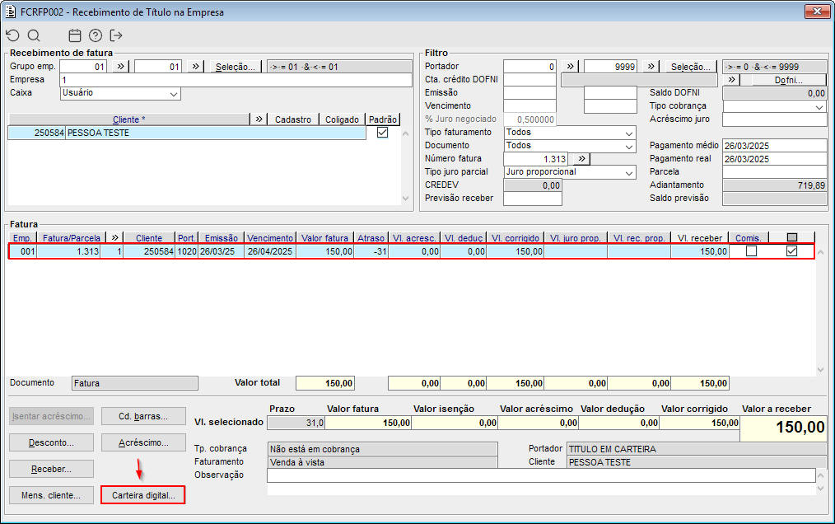The width and height of the screenshot is (835, 524).
Task: Click the Acréscimo... button
Action: pyautogui.click(x=143, y=442)
